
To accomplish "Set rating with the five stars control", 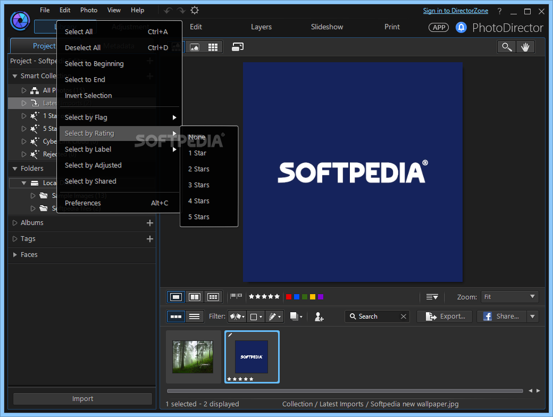I will pos(264,297).
